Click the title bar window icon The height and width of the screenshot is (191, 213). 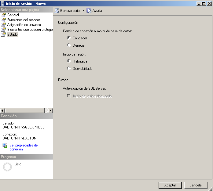(2, 4)
